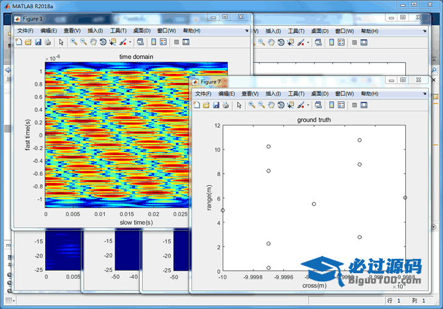Image resolution: width=443 pixels, height=309 pixels.
Task: Show plot tools icon in Figure 1
Action: [x=186, y=42]
